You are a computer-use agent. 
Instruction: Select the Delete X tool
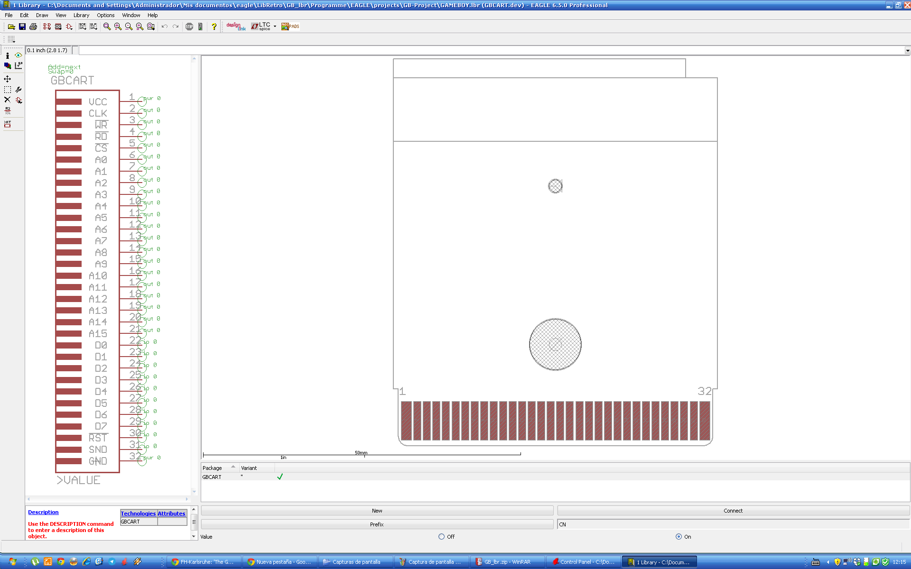[7, 100]
